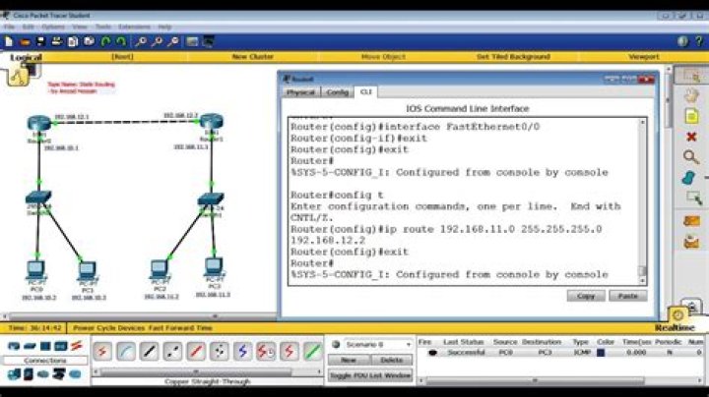Select the Serial DCE clock cable
Image resolution: width=709 pixels, height=397 pixels.
click(266, 351)
